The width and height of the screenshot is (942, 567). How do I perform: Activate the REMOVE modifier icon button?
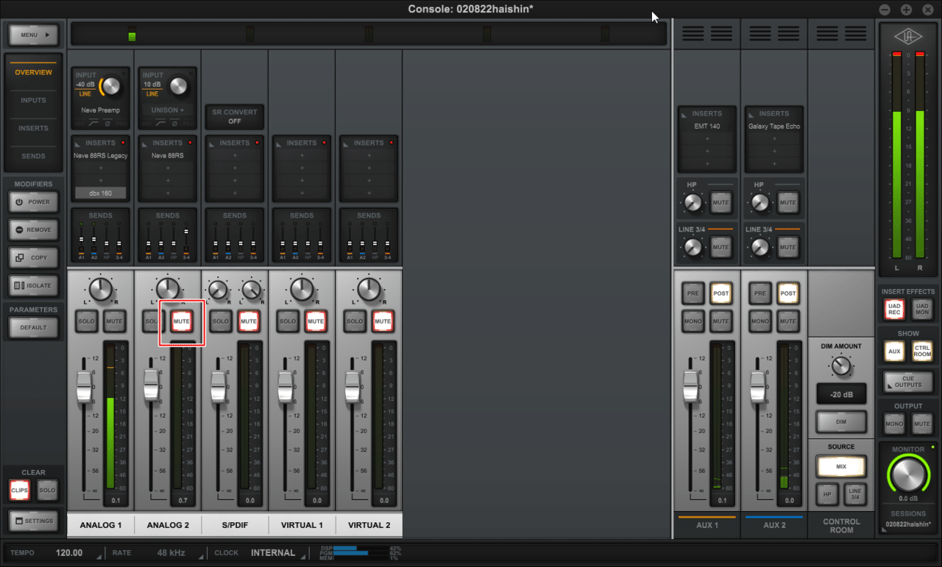pyautogui.click(x=33, y=229)
